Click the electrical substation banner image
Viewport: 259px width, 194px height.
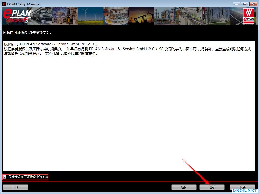218,16
